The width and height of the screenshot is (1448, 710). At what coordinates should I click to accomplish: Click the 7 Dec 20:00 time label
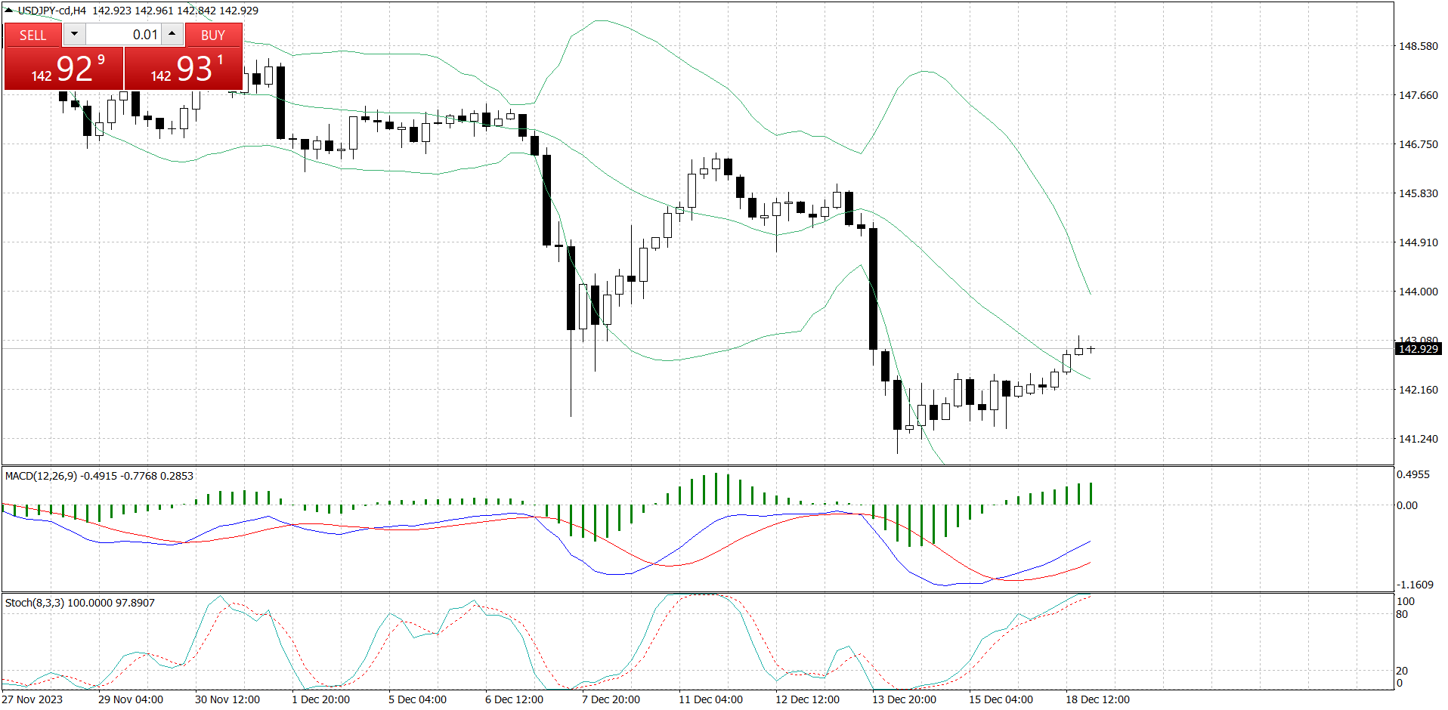click(x=611, y=699)
